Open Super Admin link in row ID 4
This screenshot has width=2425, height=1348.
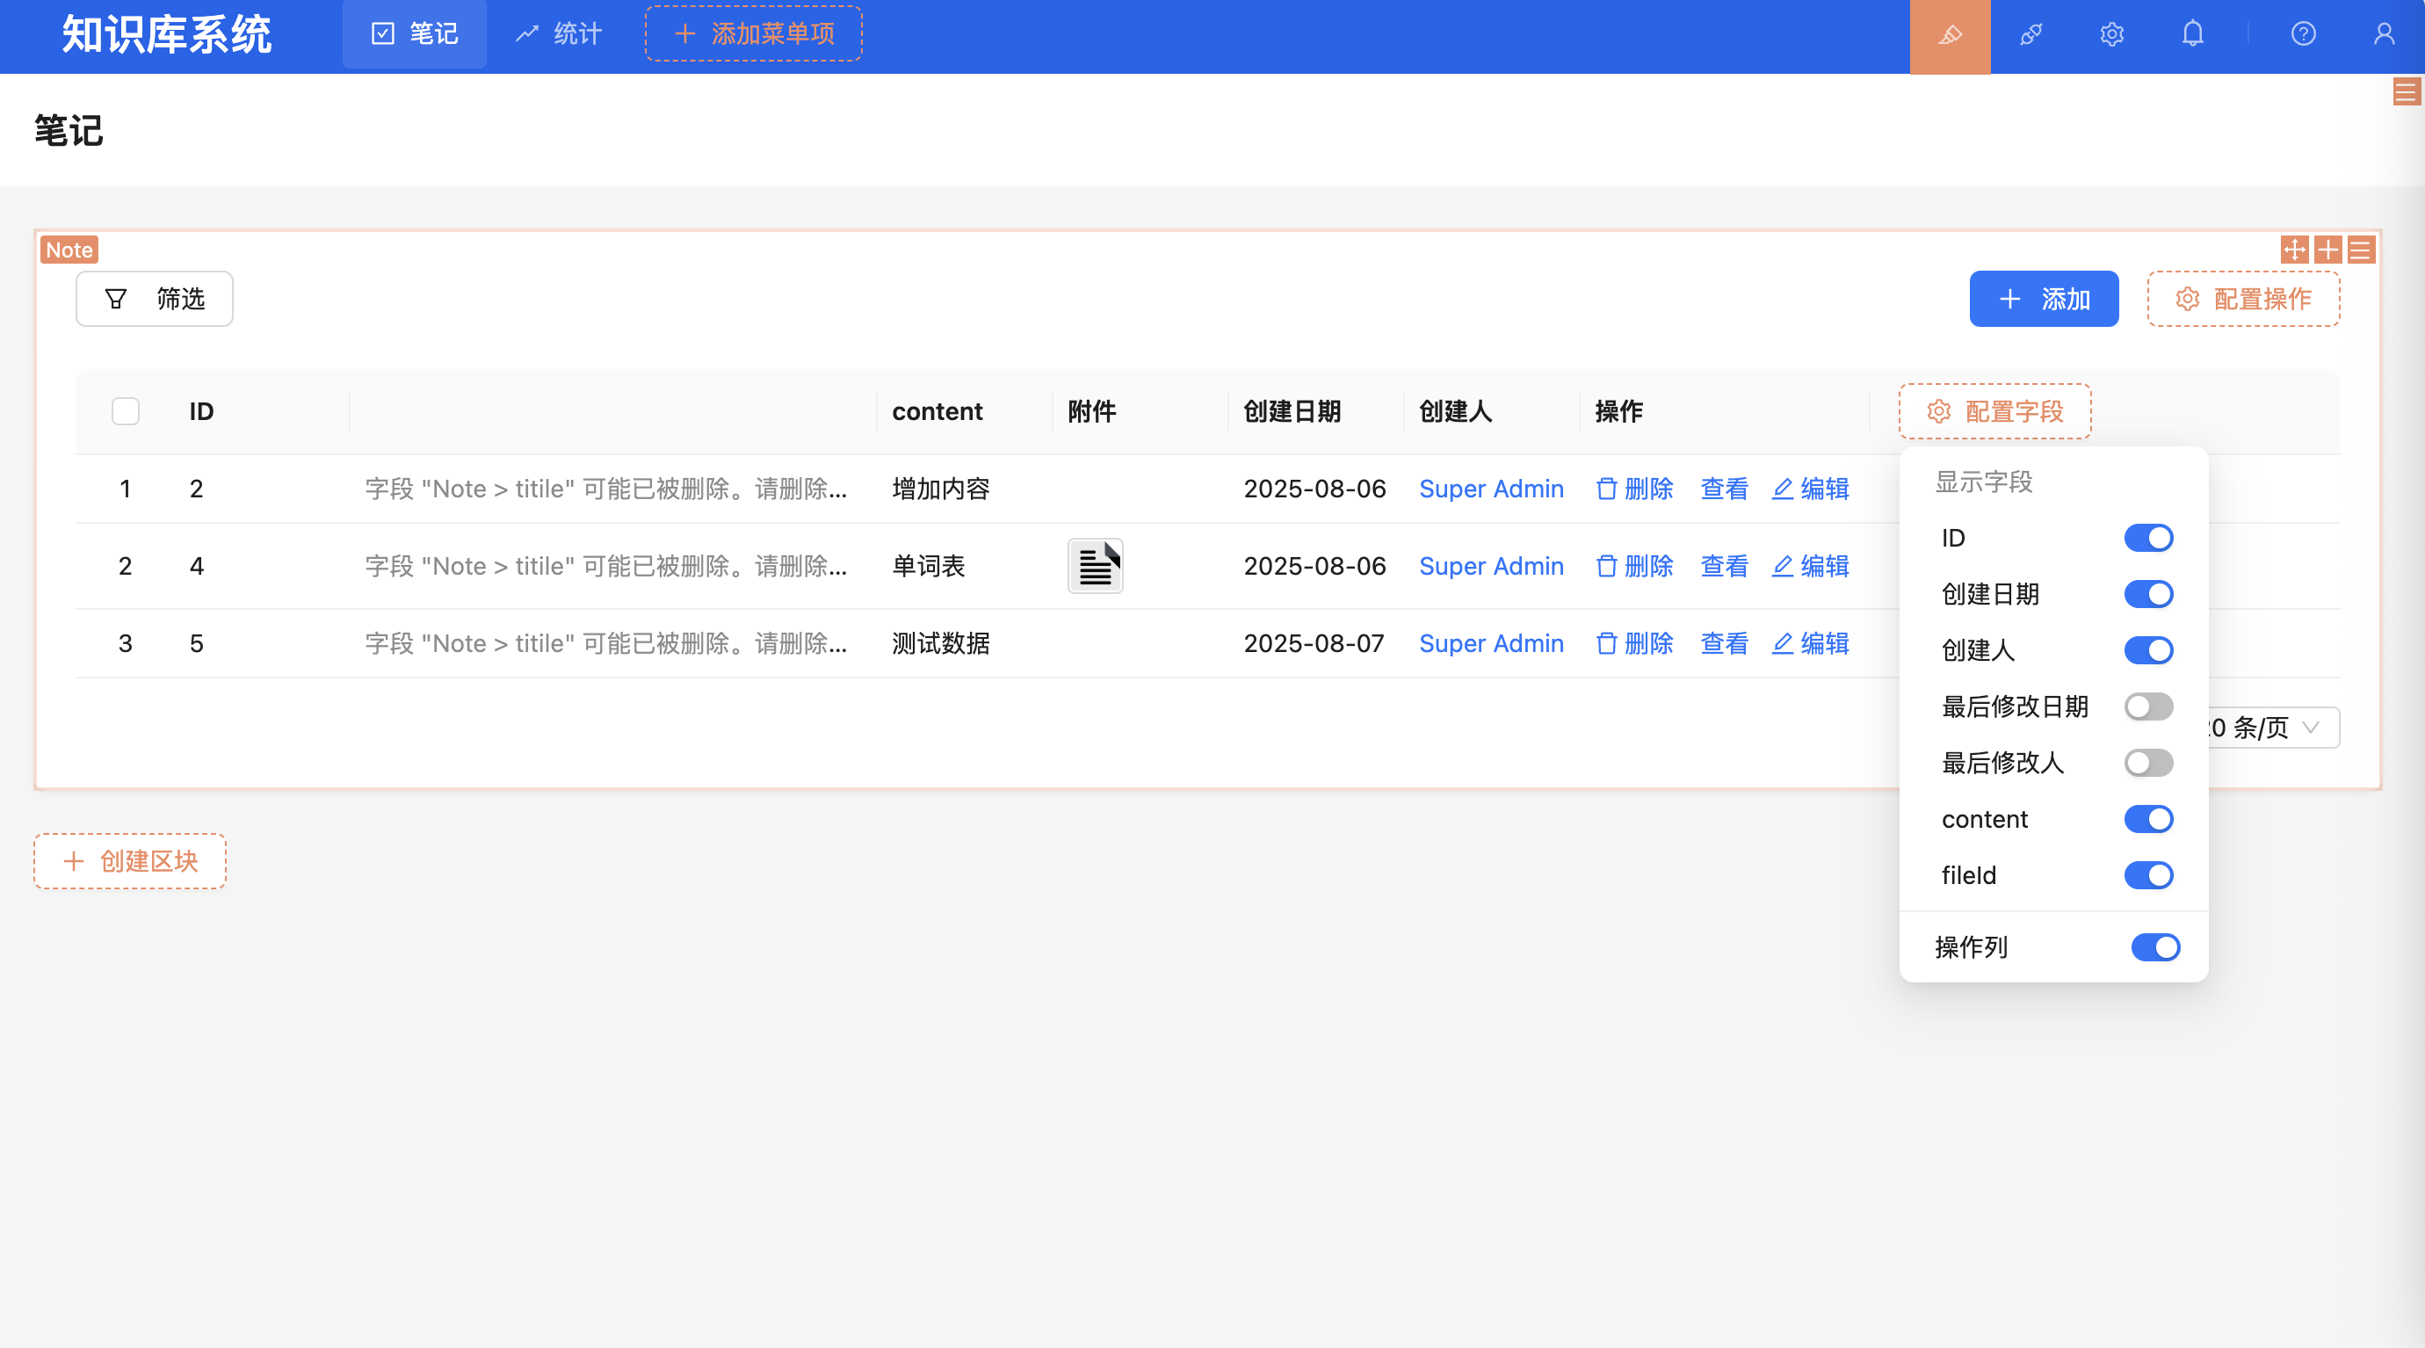pyautogui.click(x=1491, y=566)
